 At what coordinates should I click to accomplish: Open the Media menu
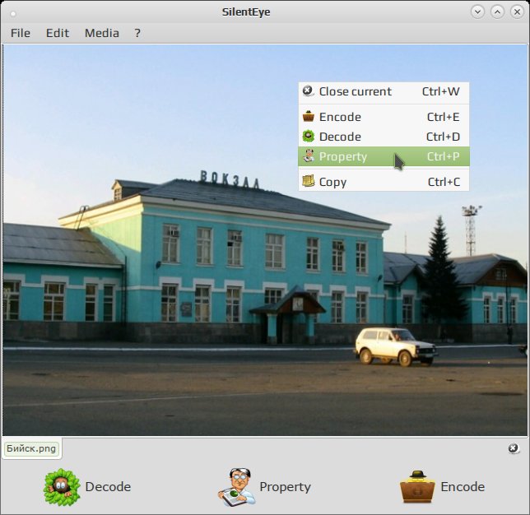pyautogui.click(x=102, y=33)
